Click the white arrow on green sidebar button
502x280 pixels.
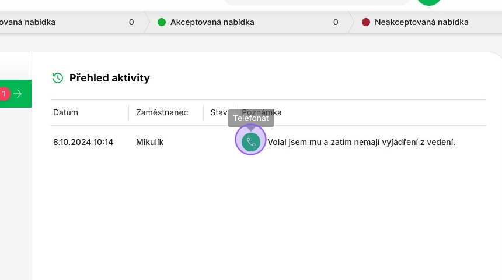[18, 94]
